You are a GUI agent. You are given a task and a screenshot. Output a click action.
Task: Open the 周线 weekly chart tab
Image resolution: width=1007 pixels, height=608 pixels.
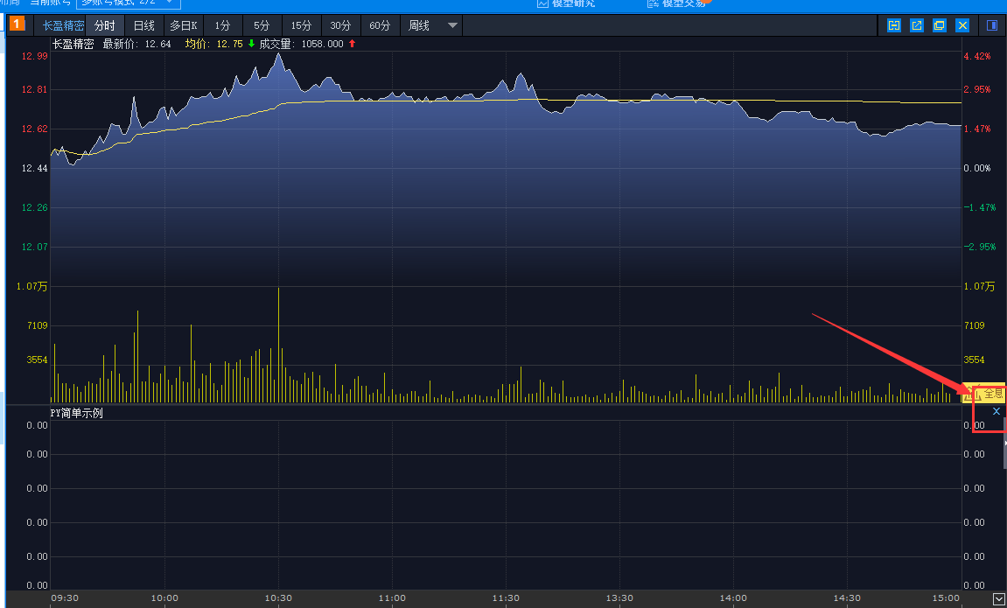pyautogui.click(x=419, y=25)
